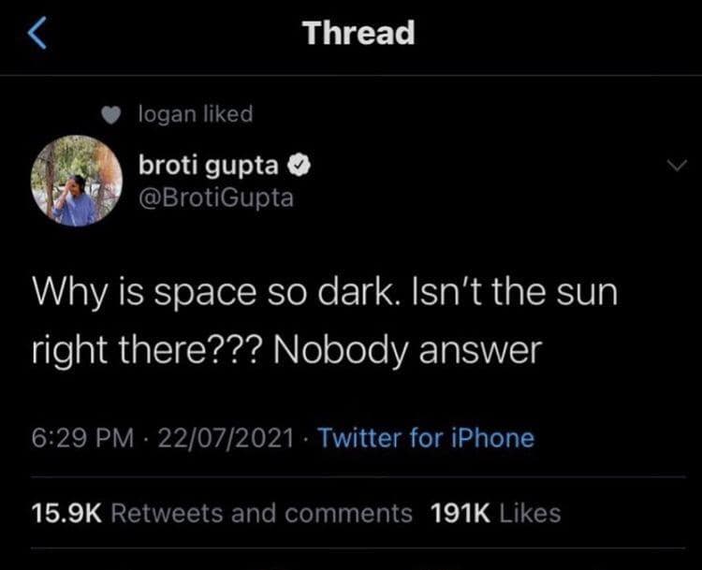Click the 191K likes count number
702x570 pixels.
(461, 513)
